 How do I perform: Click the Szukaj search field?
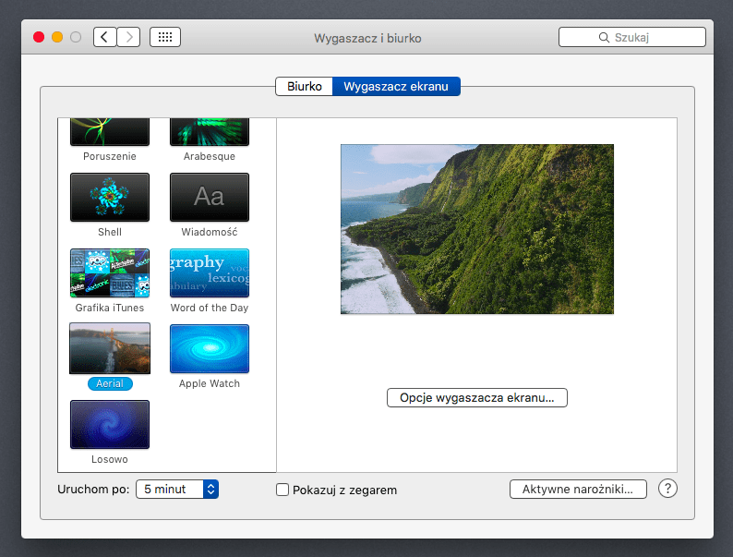(631, 37)
